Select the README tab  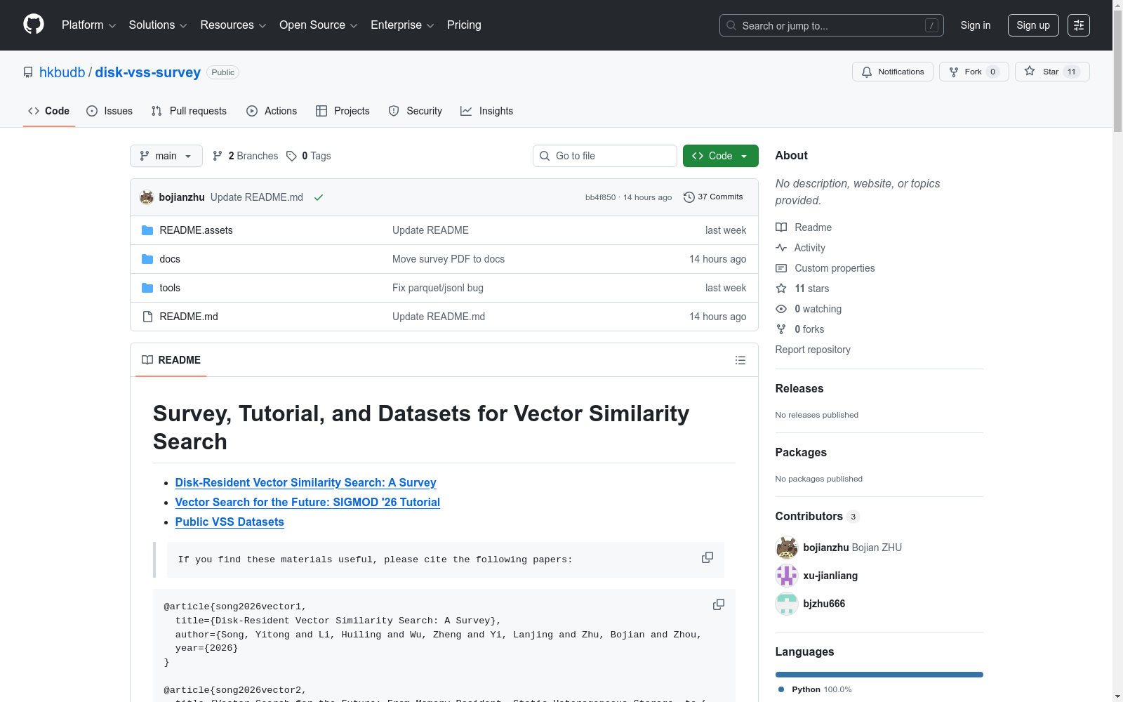171,360
